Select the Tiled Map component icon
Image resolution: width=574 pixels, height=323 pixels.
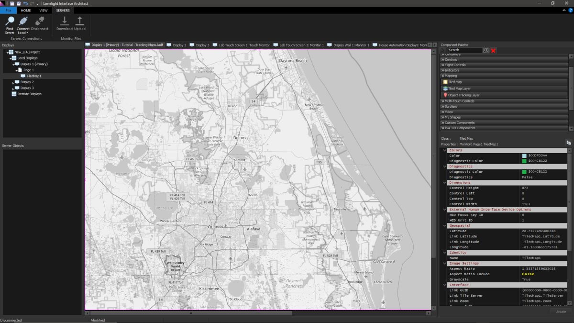point(445,82)
